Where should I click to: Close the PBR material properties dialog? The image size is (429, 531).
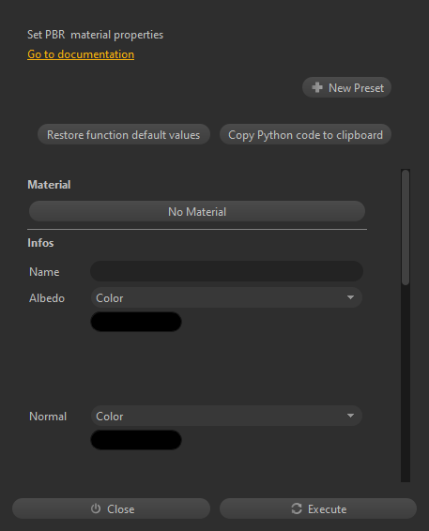click(111, 508)
